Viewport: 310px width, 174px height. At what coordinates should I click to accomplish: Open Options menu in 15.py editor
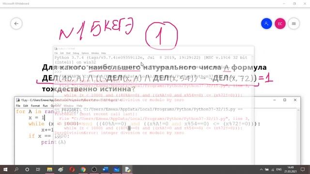(55, 106)
